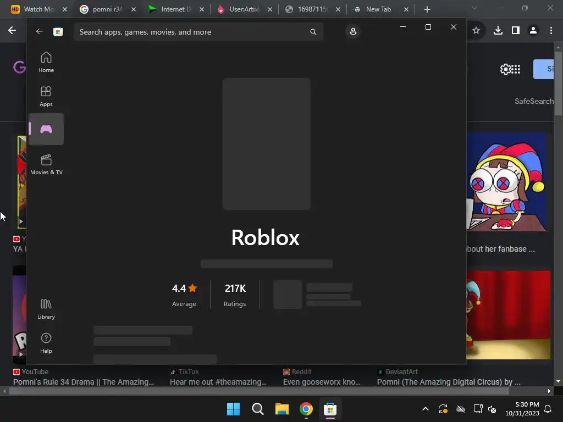Click the Roblox app title
Screen dimensions: 563x422
tap(266, 237)
